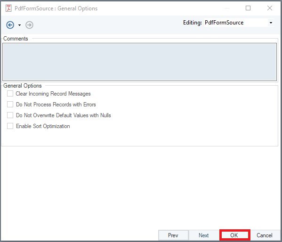Enable Clear Incoming Record Messages
The height and width of the screenshot is (242, 282).
[x=10, y=94]
